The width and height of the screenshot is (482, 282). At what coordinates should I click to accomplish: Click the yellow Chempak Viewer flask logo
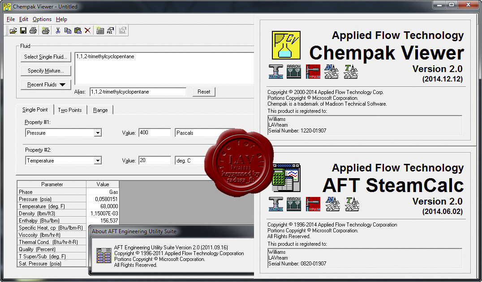click(x=286, y=45)
